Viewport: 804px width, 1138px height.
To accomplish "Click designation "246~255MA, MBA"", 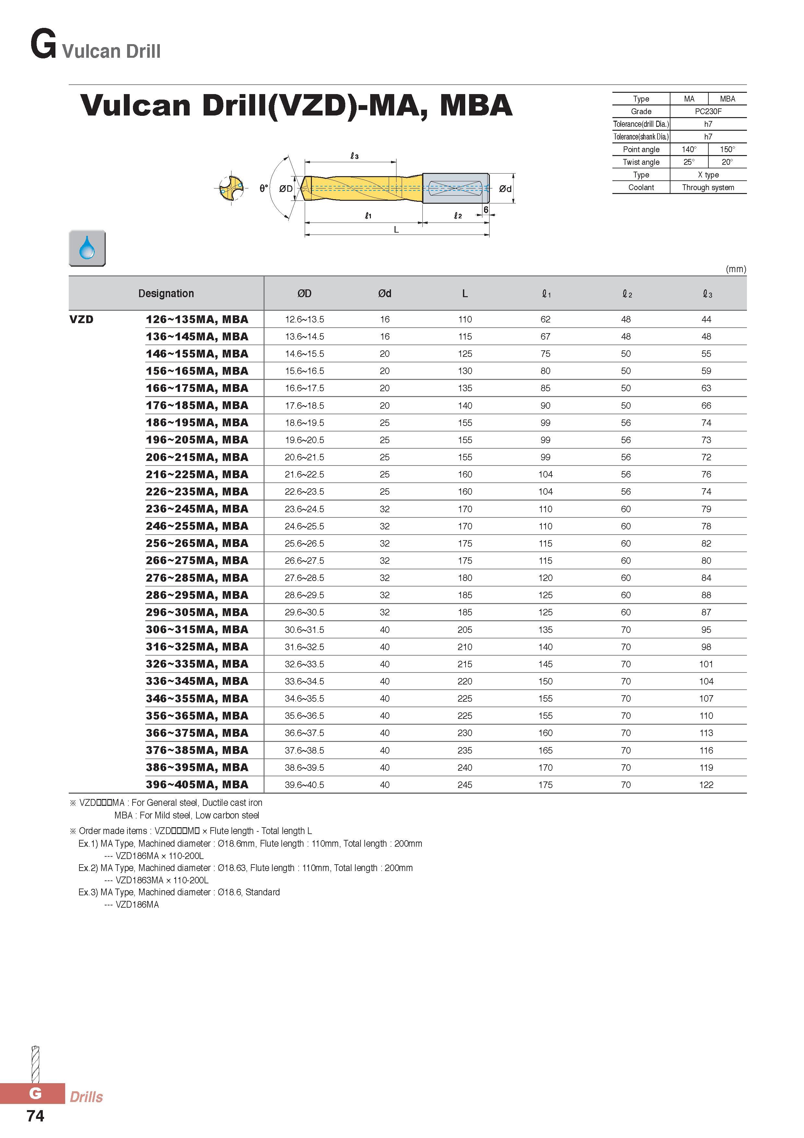I will pos(197,526).
